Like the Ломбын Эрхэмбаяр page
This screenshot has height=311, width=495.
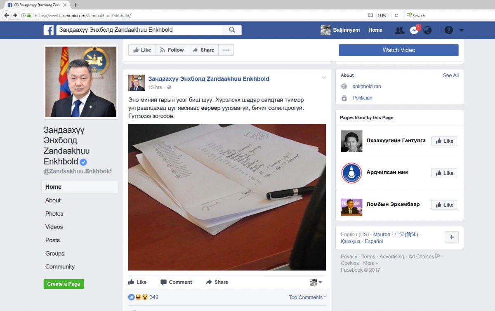444,205
